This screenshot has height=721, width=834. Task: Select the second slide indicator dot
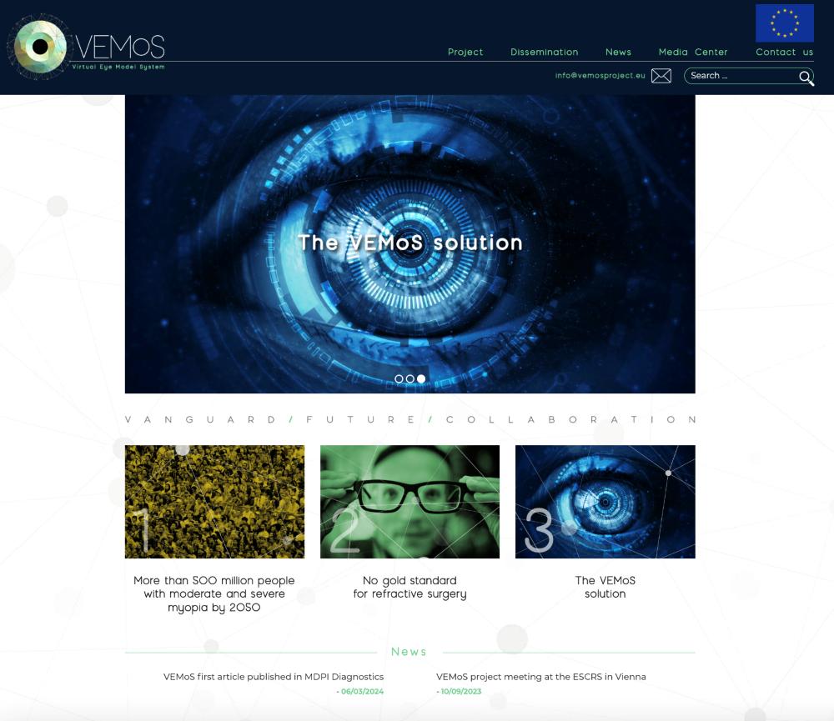[410, 379]
